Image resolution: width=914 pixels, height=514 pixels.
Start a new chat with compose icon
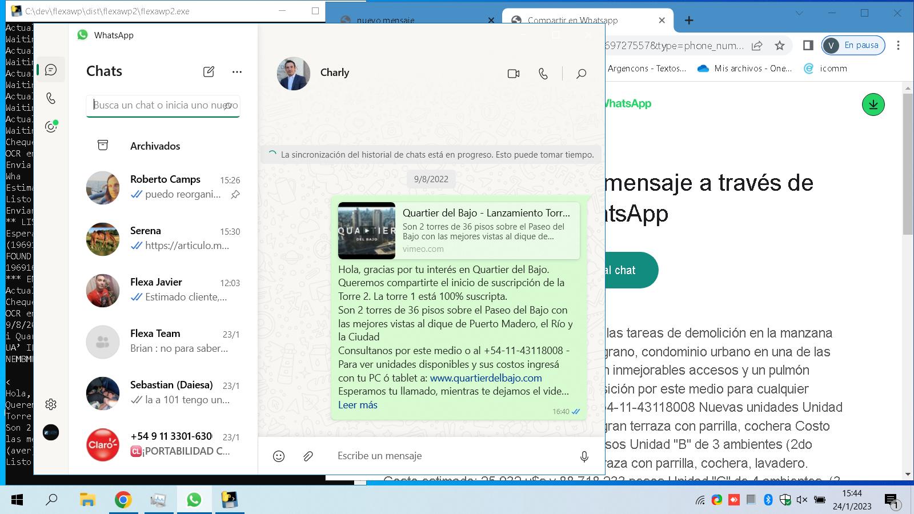coord(209,71)
